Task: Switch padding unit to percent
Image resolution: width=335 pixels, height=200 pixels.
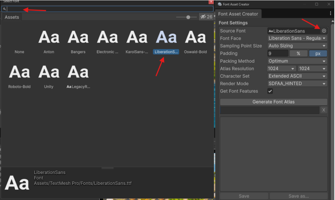Action: pos(298,54)
